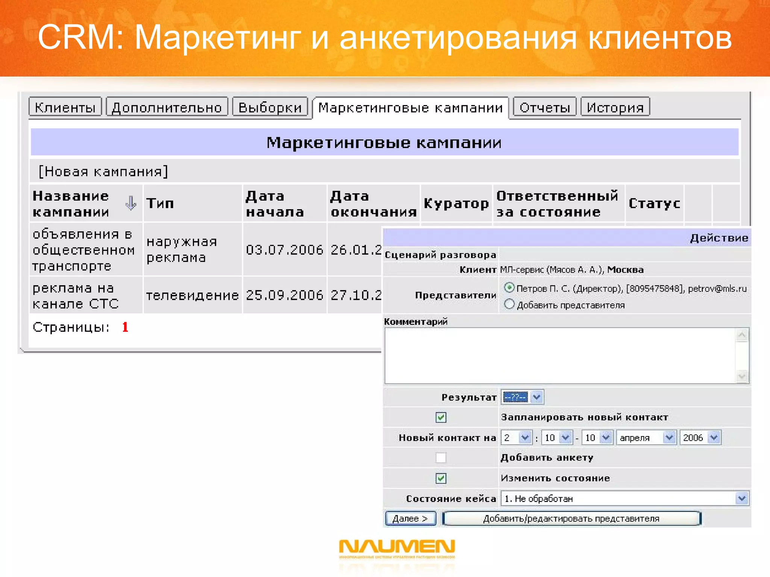
Task: Open the Выборки tab
Action: (270, 107)
